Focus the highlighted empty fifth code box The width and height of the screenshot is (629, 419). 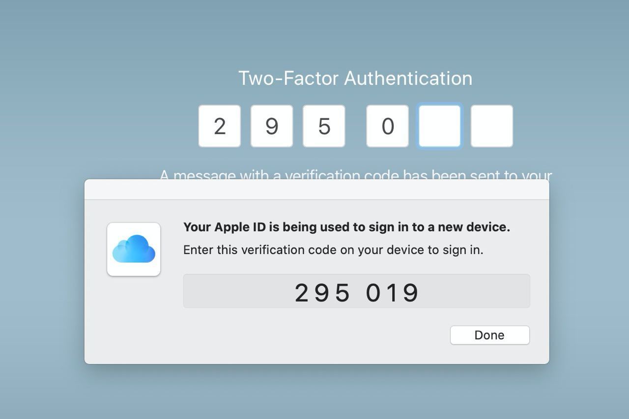coord(439,126)
